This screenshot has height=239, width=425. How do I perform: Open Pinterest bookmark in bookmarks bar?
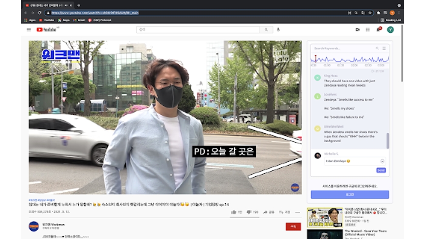pos(100,20)
